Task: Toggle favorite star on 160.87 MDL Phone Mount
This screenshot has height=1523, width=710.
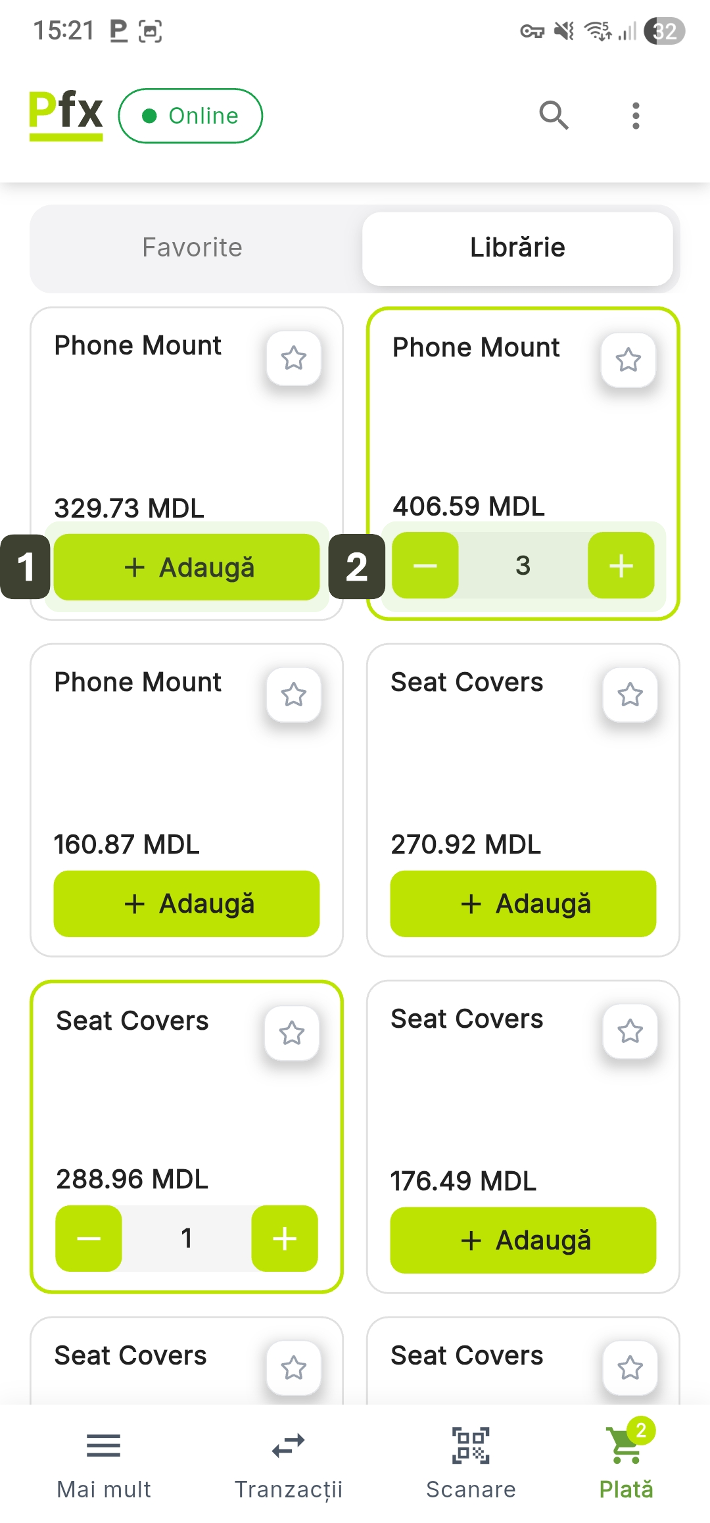Action: 293,695
